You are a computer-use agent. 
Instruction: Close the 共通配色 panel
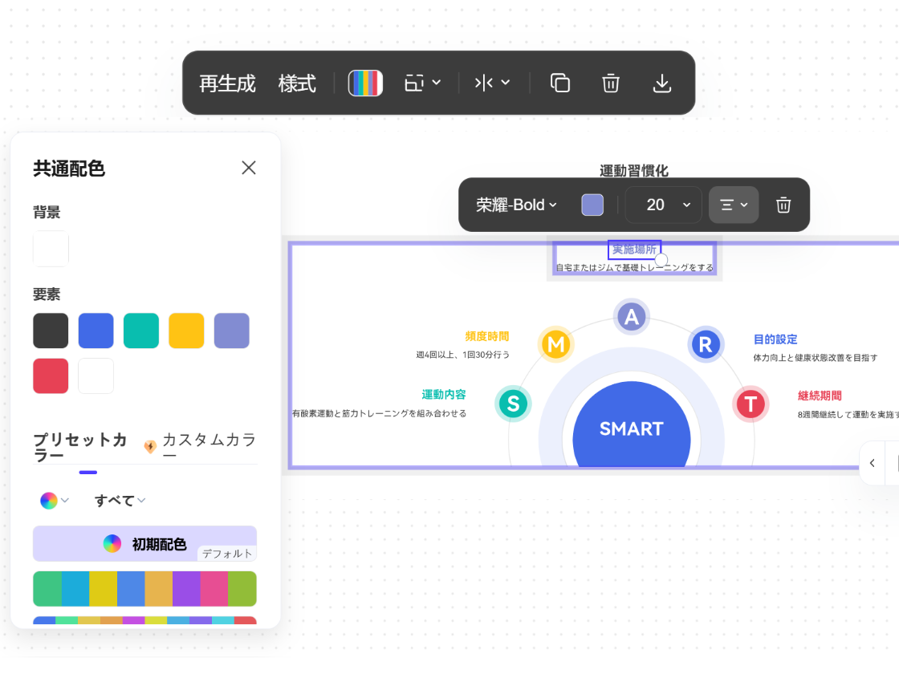coord(249,168)
